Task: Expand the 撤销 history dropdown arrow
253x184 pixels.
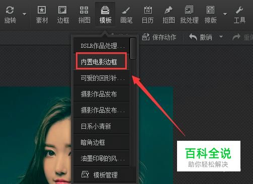Action: click(221, 37)
